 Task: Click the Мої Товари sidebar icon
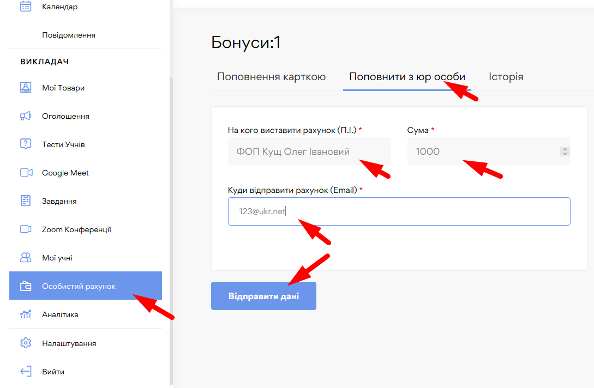tap(26, 88)
